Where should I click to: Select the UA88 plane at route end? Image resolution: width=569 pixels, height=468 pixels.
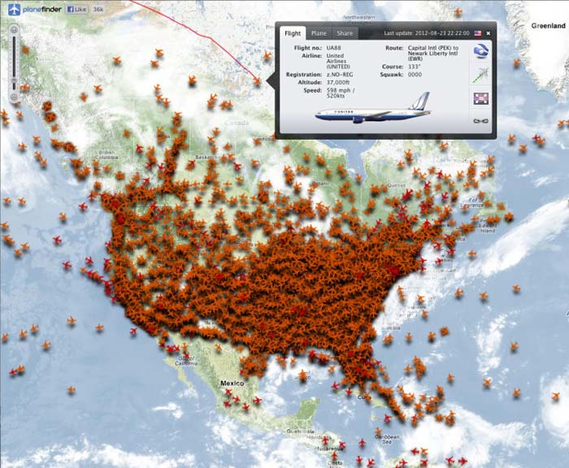(x=258, y=81)
